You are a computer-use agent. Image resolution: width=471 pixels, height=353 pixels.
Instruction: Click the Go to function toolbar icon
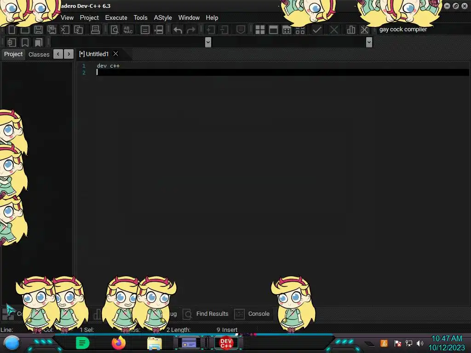coord(145,29)
